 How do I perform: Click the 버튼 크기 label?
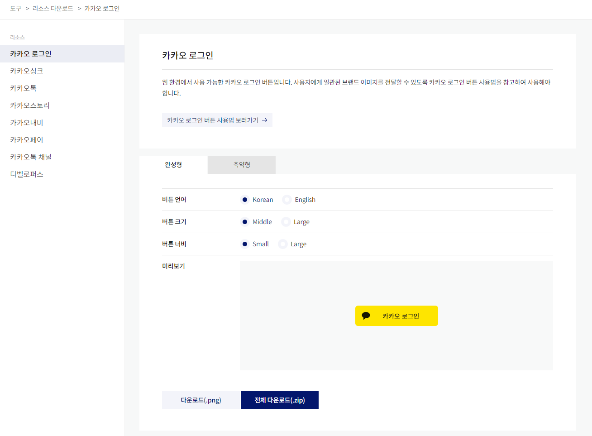[174, 222]
